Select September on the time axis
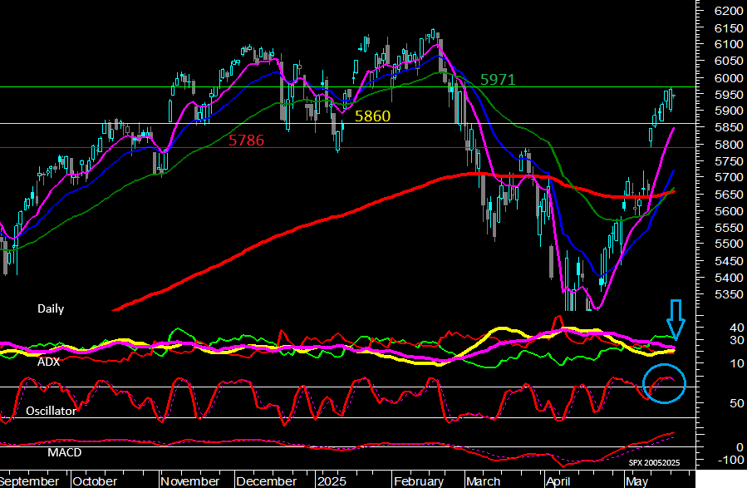This screenshot has width=747, height=488. [x=30, y=481]
